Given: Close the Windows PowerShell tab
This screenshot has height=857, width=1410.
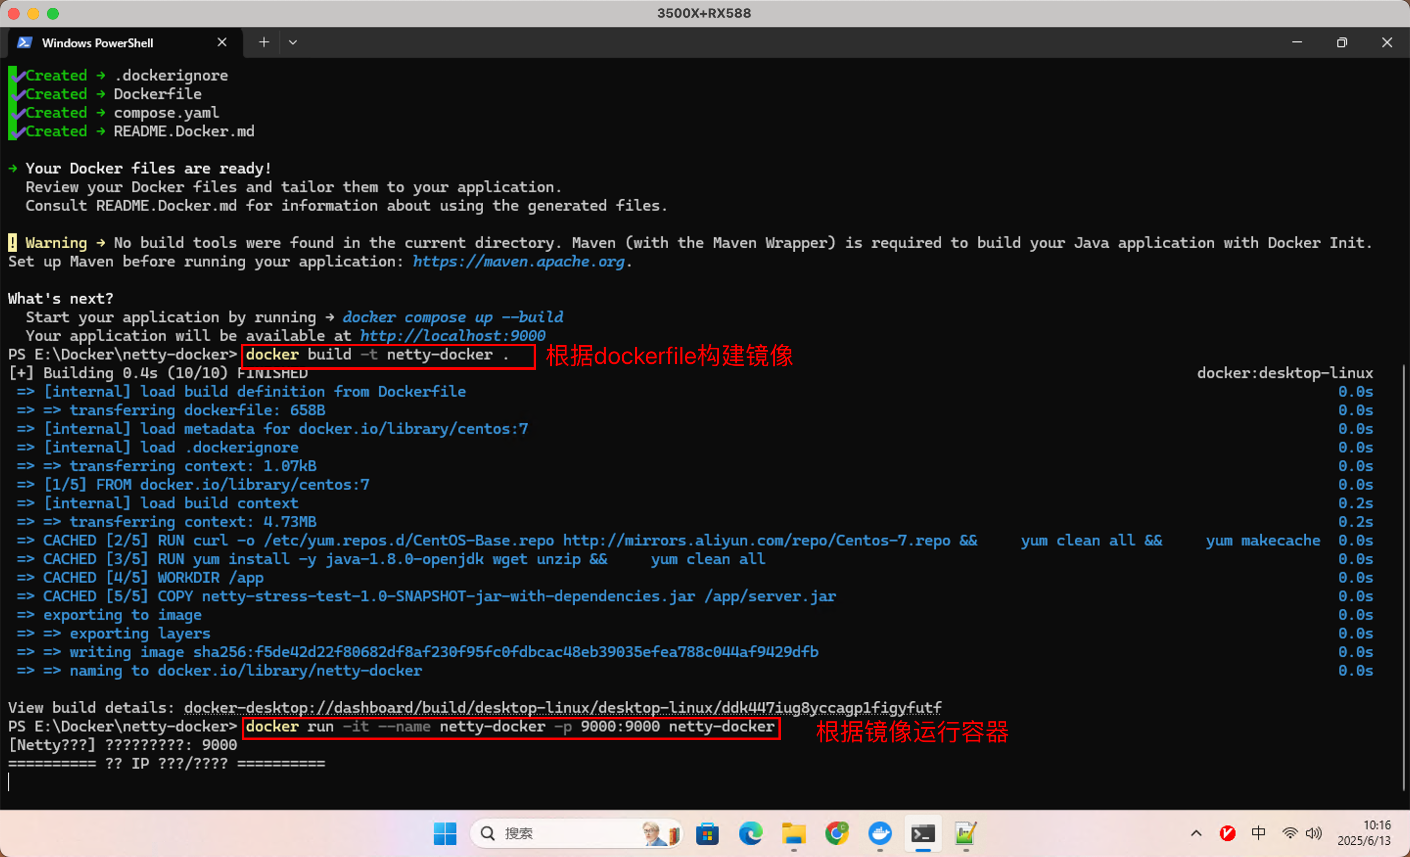Looking at the screenshot, I should click(222, 43).
